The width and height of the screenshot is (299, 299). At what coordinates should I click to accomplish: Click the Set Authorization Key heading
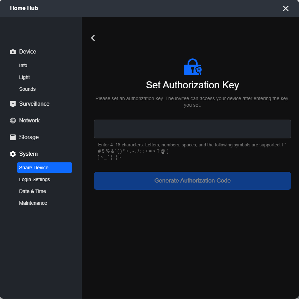coord(192,85)
